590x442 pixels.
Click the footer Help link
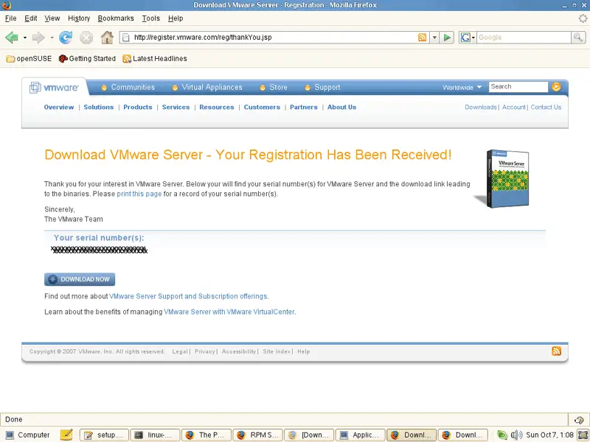click(304, 351)
